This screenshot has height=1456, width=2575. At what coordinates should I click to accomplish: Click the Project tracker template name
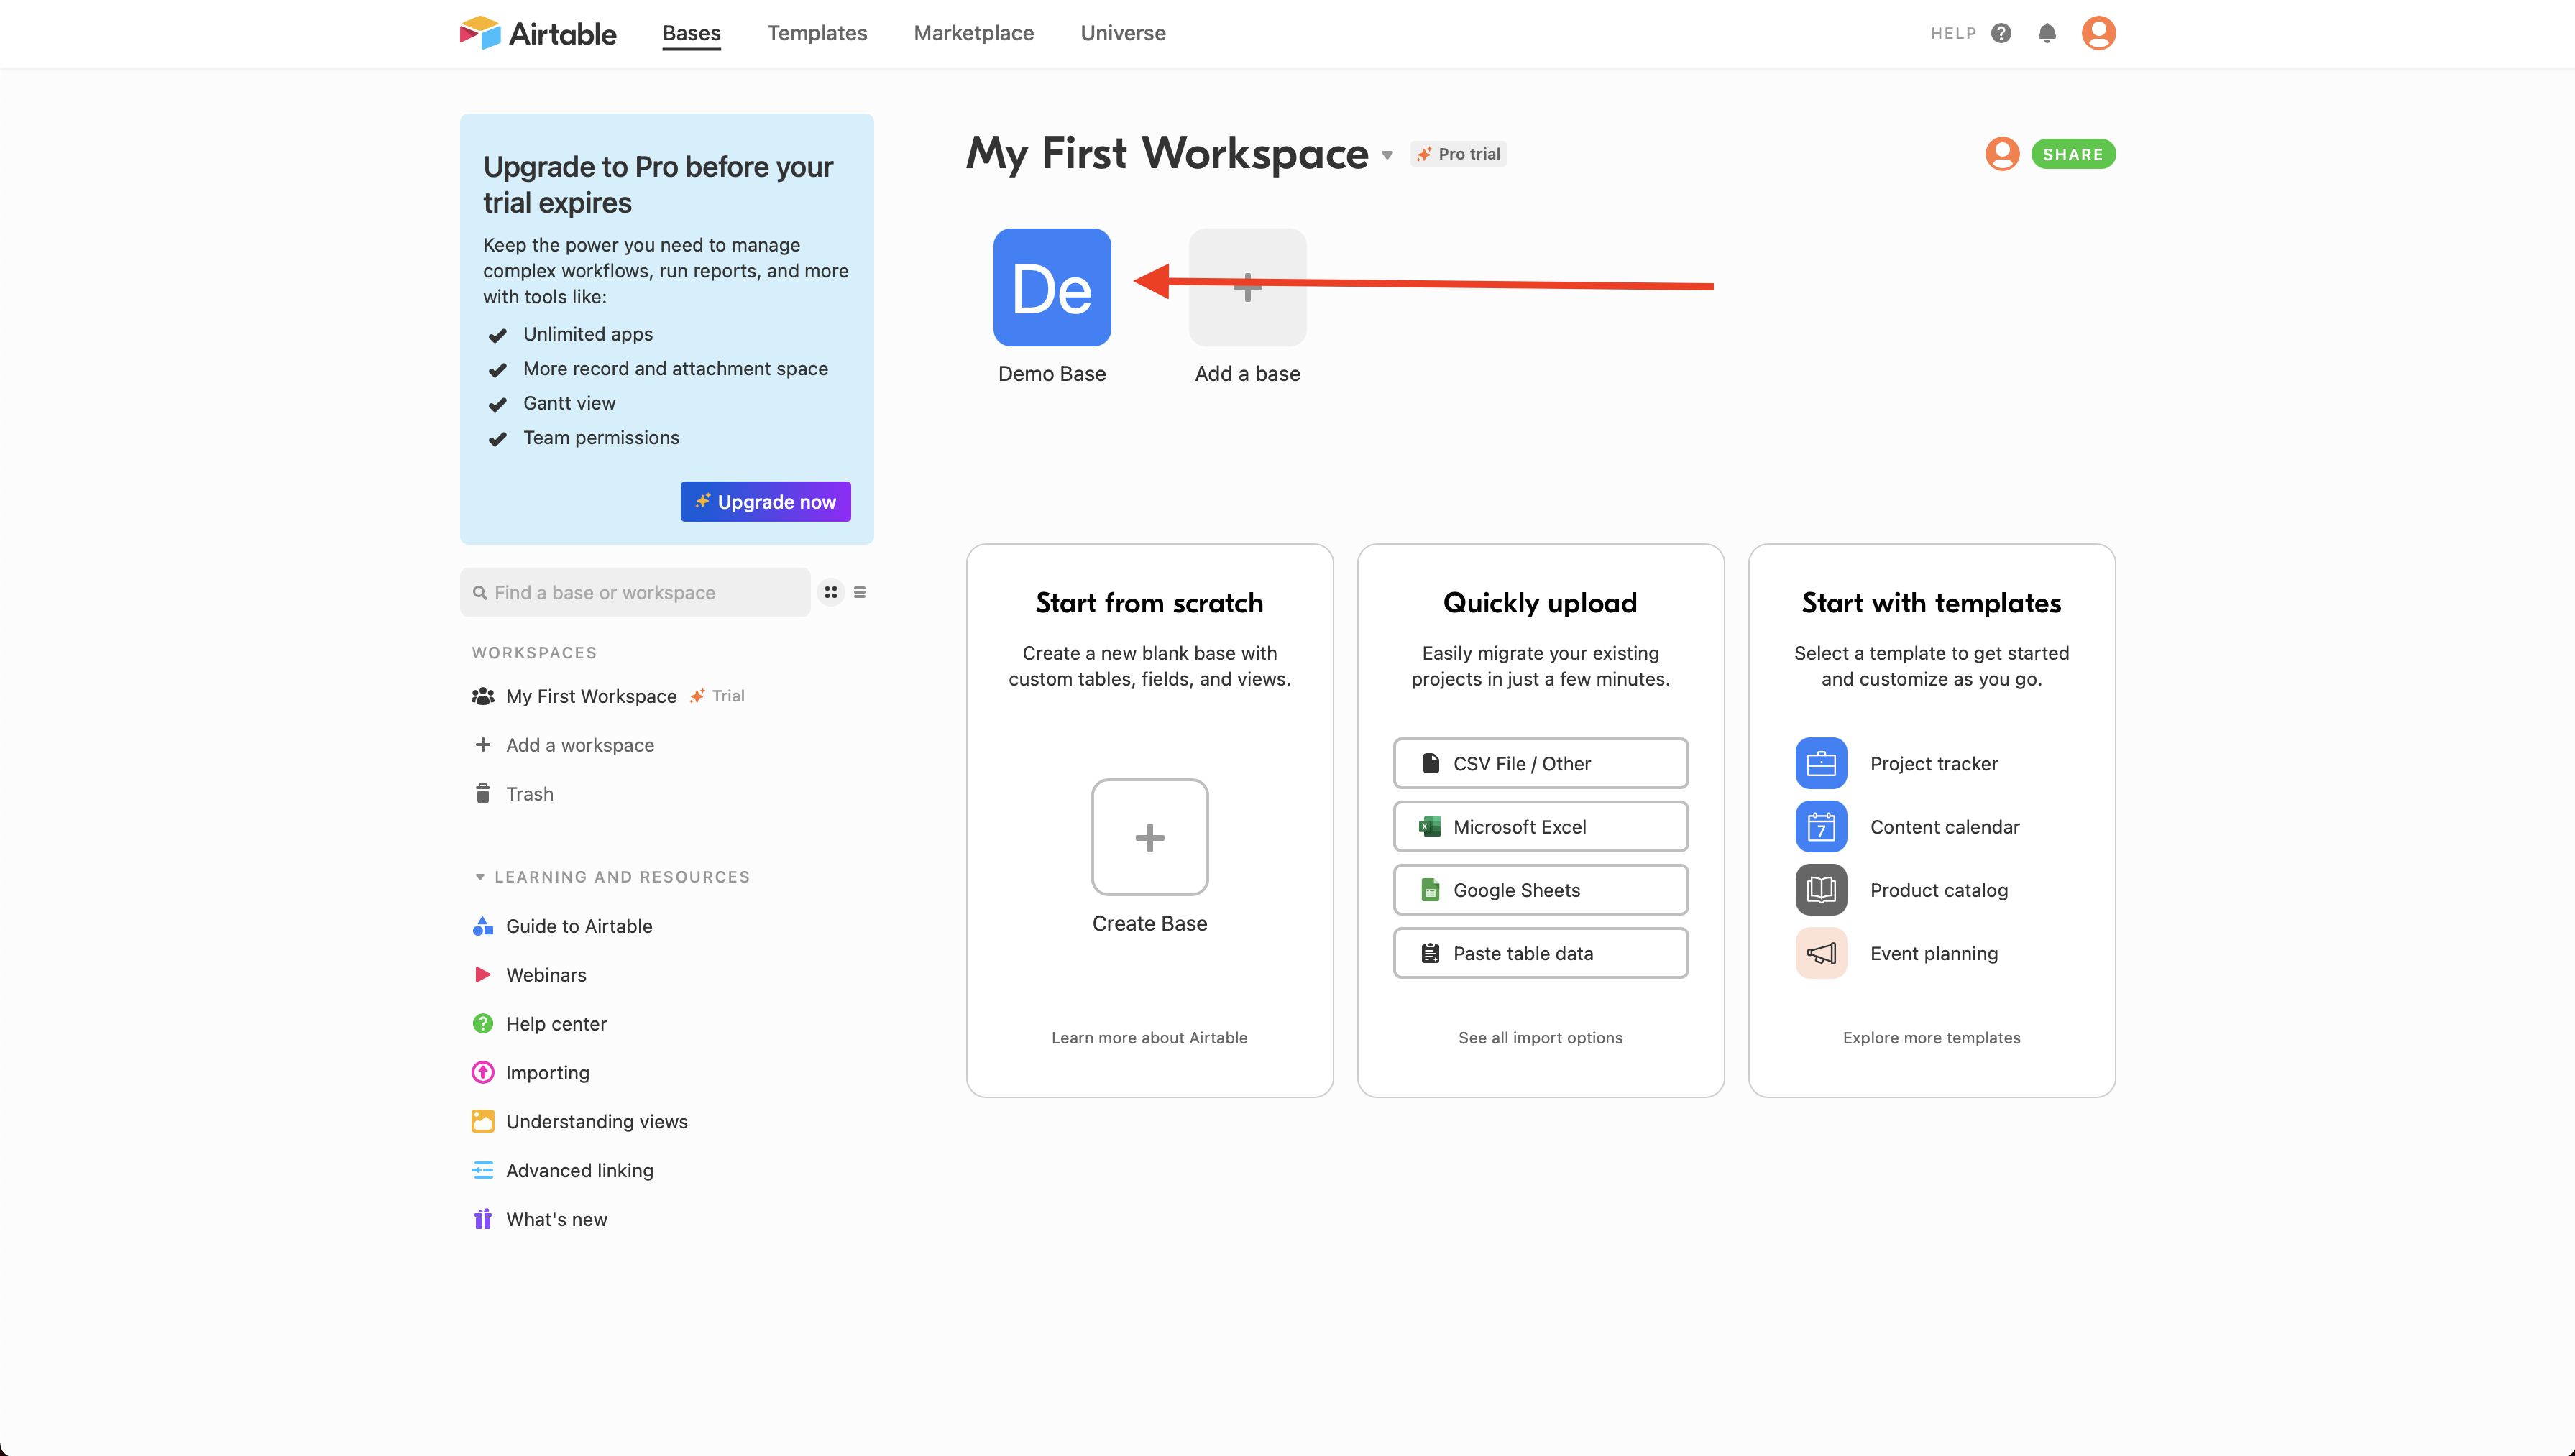tap(1934, 764)
